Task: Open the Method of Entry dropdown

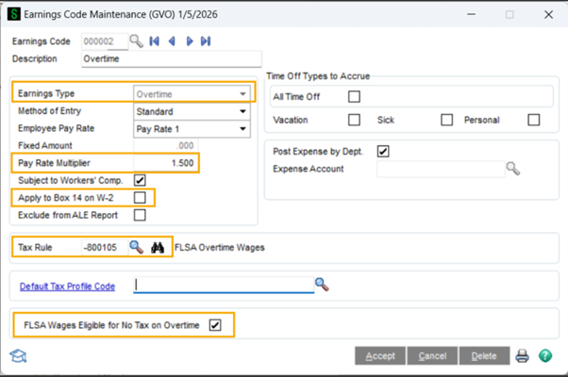Action: tap(243, 112)
